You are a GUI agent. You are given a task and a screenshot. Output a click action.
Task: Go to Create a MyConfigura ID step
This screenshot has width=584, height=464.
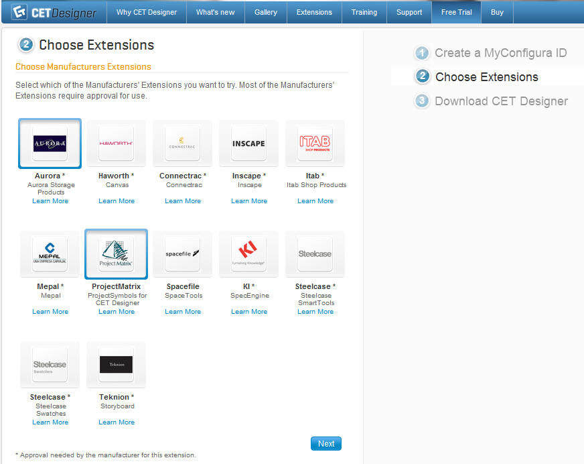[500, 53]
